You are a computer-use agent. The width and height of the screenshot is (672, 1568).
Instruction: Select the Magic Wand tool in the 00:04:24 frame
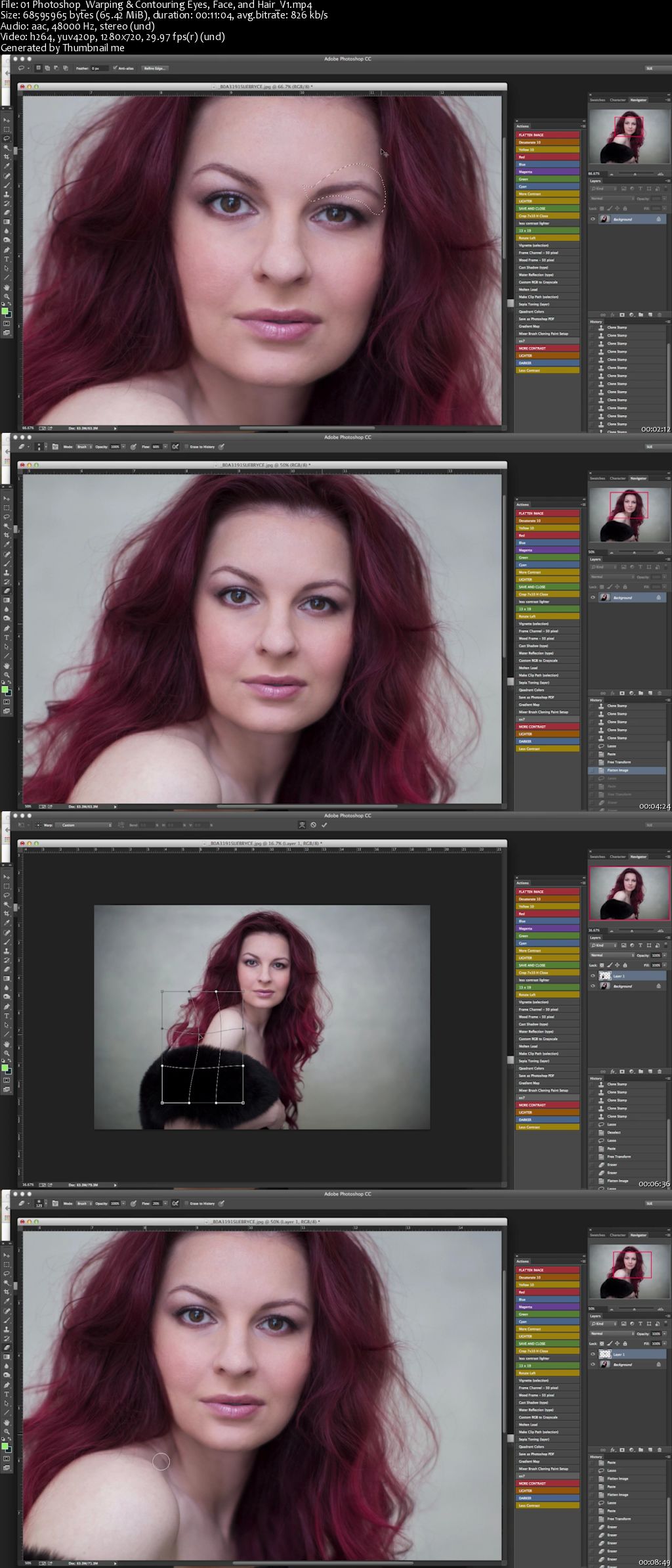7,526
